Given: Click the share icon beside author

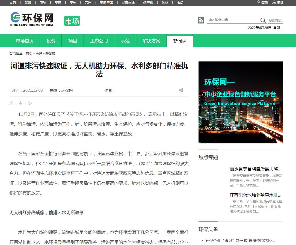Looking at the screenshot, I should (181, 90).
